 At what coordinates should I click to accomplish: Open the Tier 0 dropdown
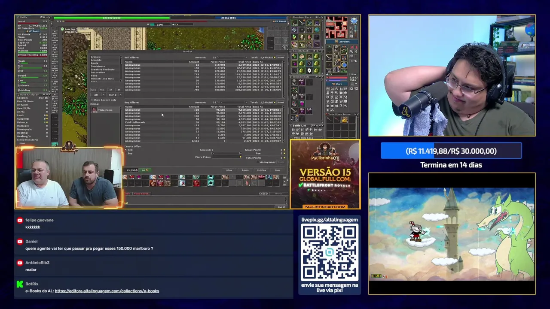pos(115,95)
